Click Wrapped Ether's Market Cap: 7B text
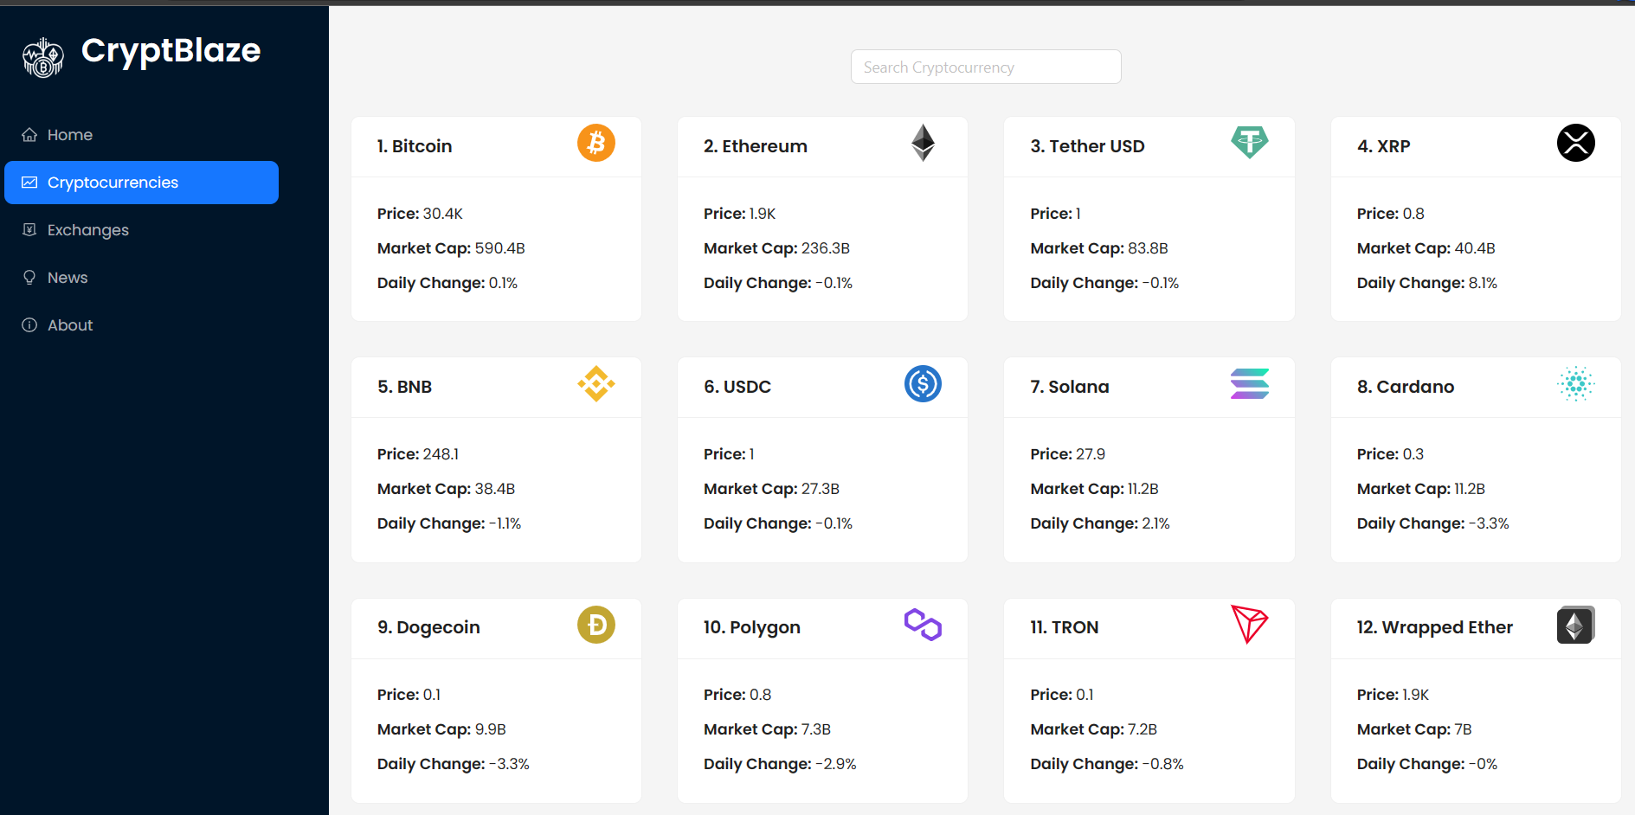The width and height of the screenshot is (1635, 815). (1414, 729)
